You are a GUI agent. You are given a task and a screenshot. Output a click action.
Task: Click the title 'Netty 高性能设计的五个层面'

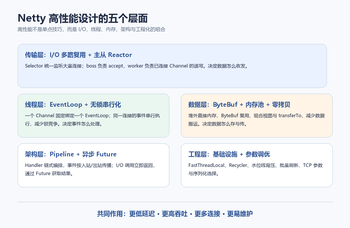click(x=83, y=18)
